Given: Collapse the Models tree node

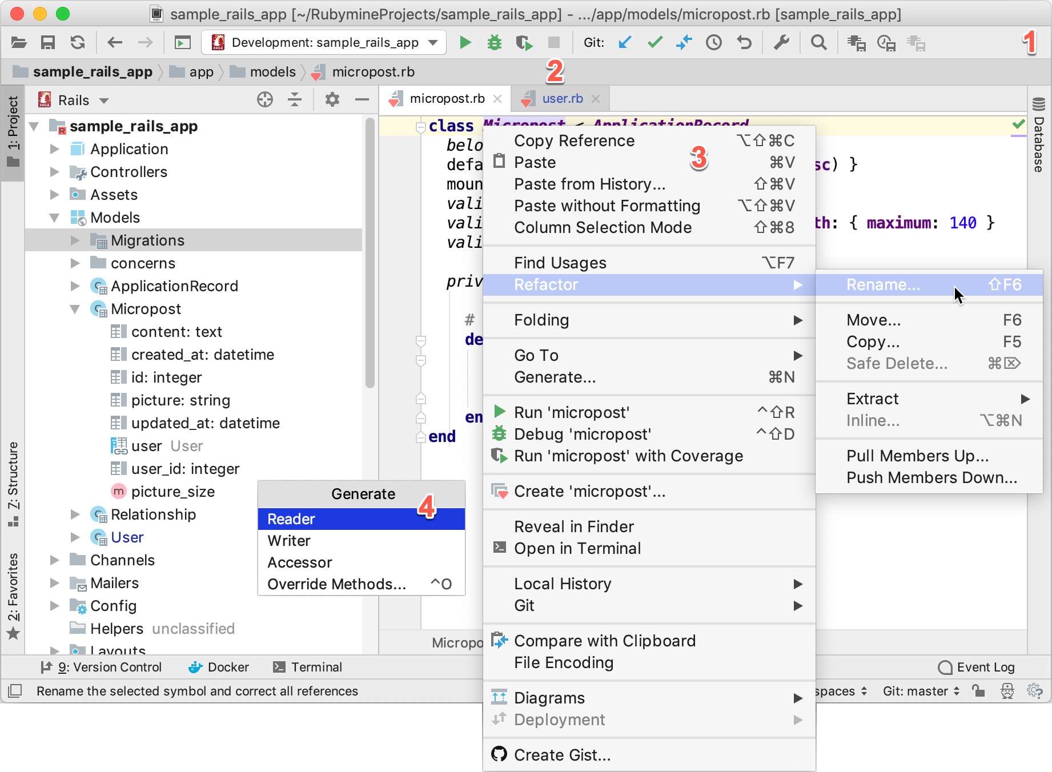Looking at the screenshot, I should pos(55,218).
